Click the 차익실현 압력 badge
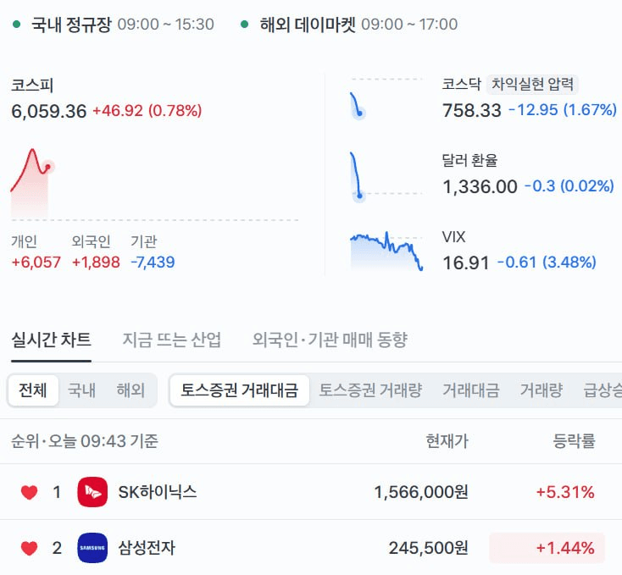Image resolution: width=622 pixels, height=575 pixels. point(532,85)
